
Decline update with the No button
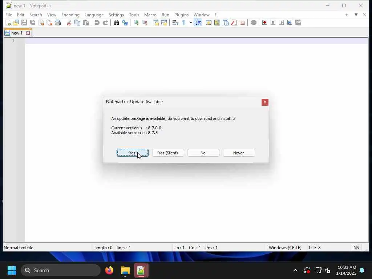point(203,153)
